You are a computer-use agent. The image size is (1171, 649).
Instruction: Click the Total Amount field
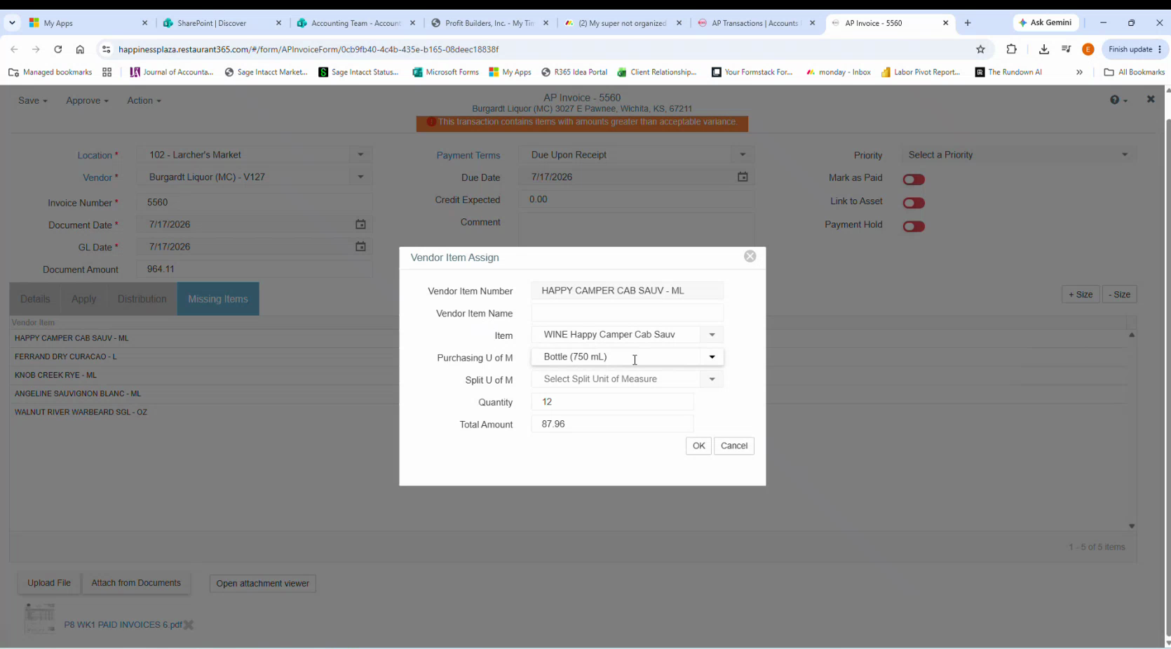(x=612, y=424)
